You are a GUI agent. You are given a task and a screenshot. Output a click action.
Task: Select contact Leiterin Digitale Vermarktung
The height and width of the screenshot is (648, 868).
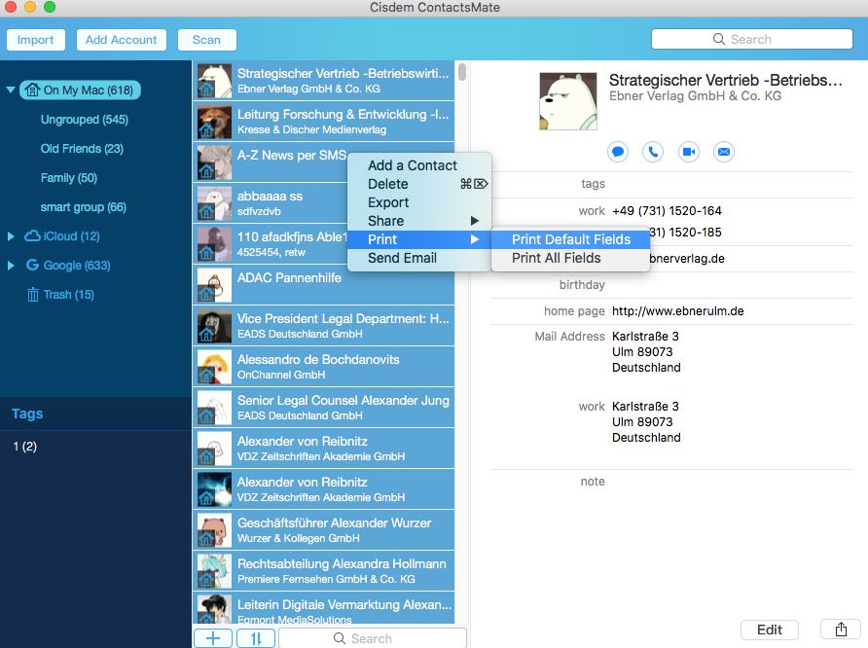pyautogui.click(x=324, y=609)
